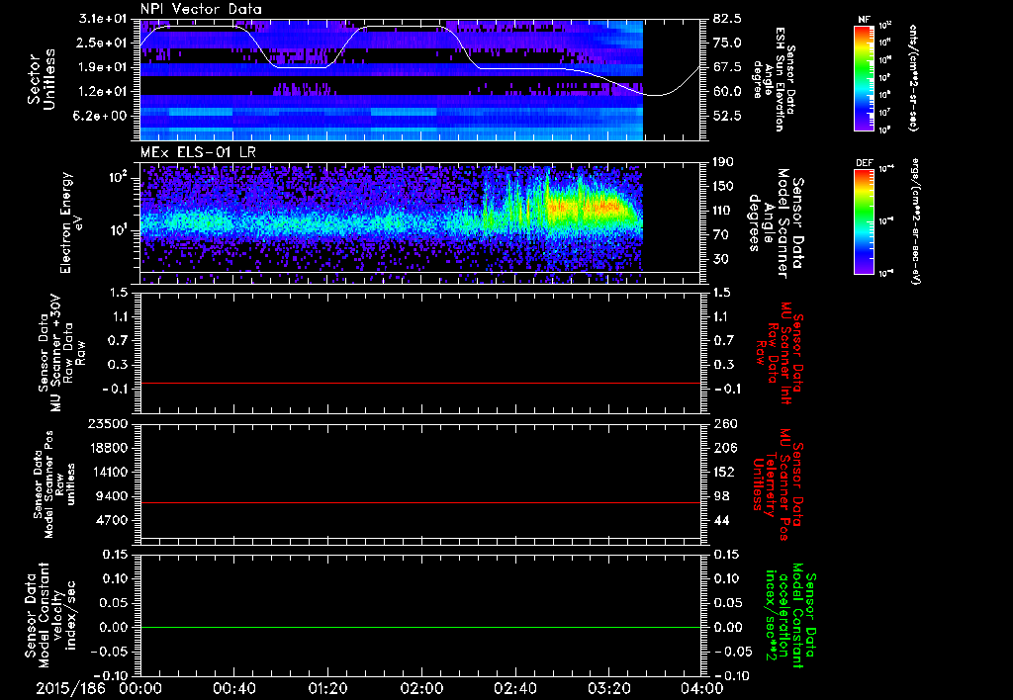1013x700 pixels.
Task: Click the '260' telemetry tick value
Action: [x=724, y=423]
